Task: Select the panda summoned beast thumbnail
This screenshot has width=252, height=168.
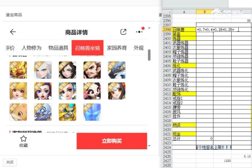Action: [x=92, y=91]
